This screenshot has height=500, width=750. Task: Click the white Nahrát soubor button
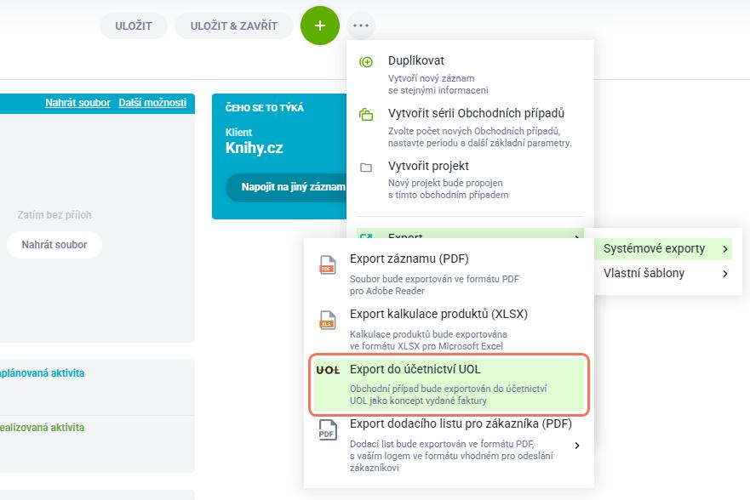coord(54,245)
